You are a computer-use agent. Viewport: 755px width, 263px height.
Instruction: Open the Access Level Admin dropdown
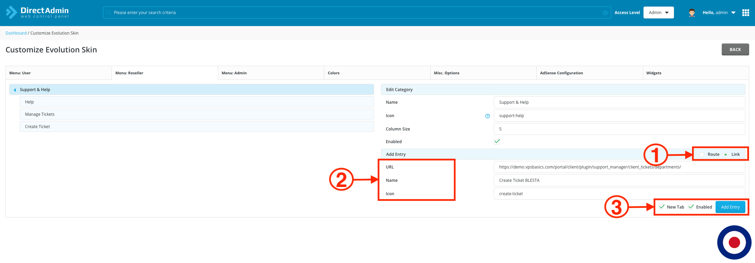point(658,13)
